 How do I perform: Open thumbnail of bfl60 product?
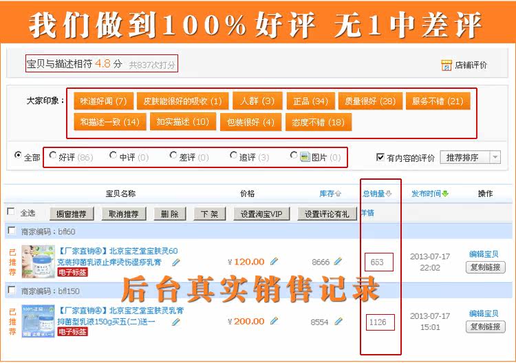click(38, 262)
